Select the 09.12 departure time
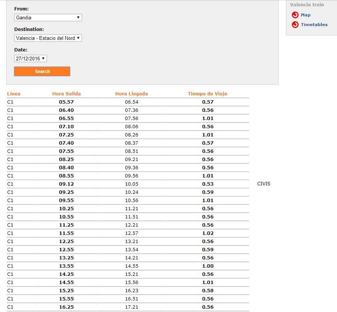The width and height of the screenshot is (337, 312). [x=66, y=184]
